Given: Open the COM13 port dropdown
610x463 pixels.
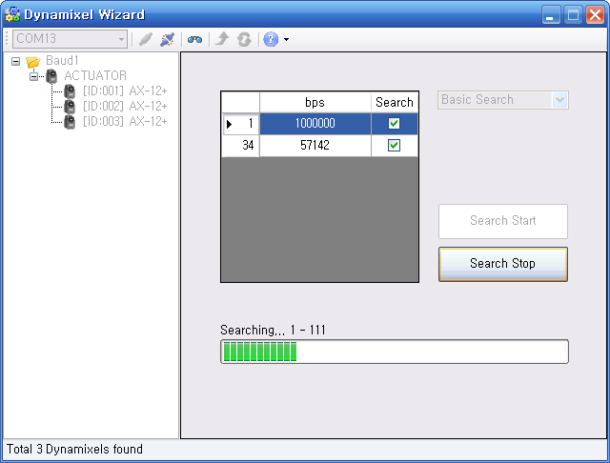Looking at the screenshot, I should 70,39.
